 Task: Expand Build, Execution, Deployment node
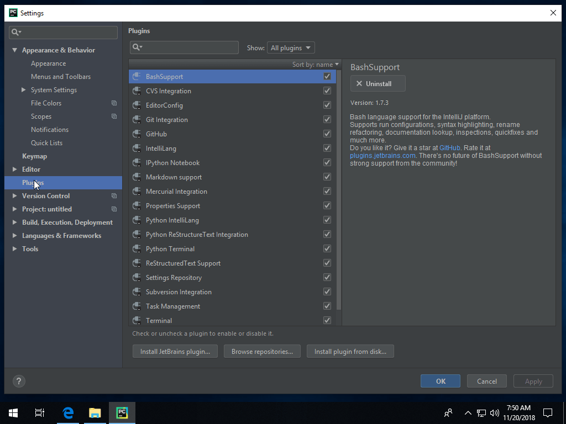coord(14,222)
